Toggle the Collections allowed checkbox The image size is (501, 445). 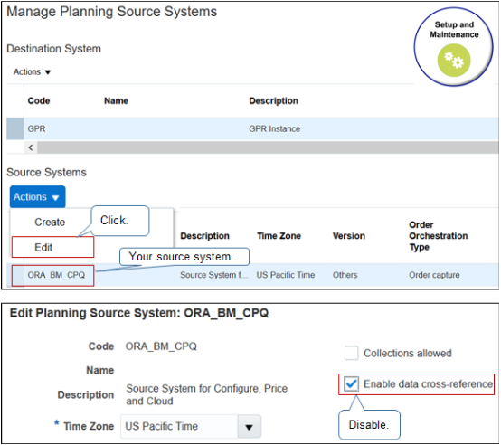[352, 354]
